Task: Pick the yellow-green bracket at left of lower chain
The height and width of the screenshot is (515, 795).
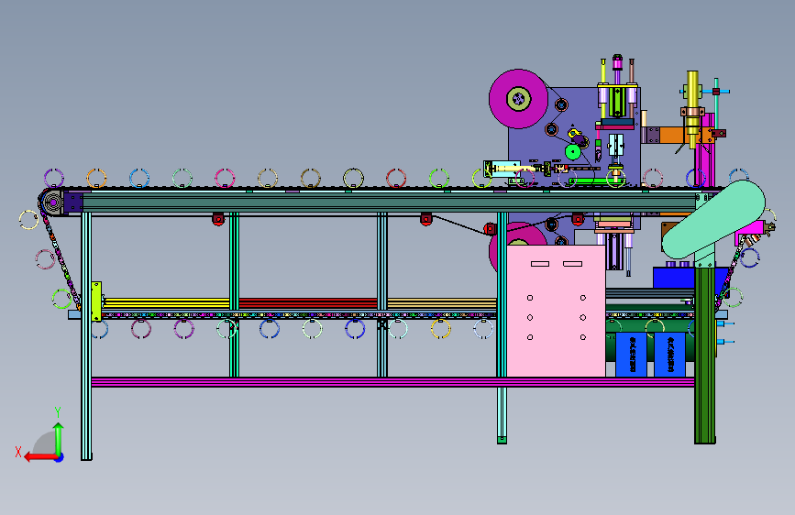Action: point(96,301)
